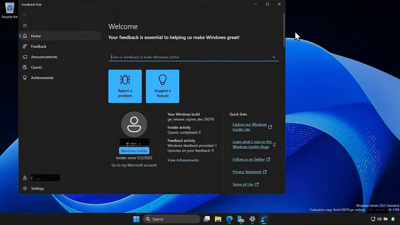Toggle the hamburger navigation menu
Screen dimensions: 400x225
click(x=25, y=25)
